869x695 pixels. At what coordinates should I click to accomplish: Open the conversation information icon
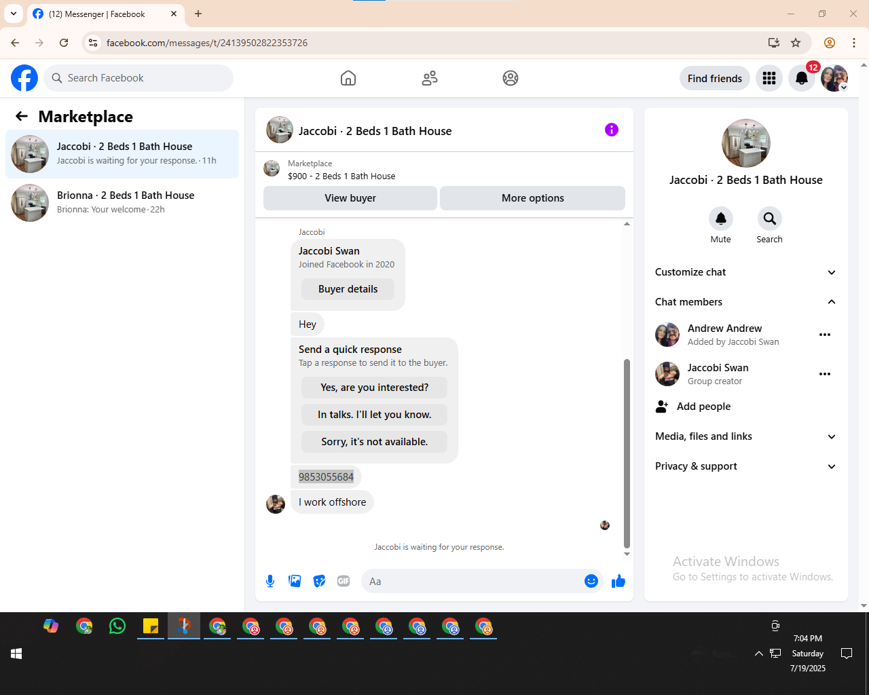coord(612,130)
